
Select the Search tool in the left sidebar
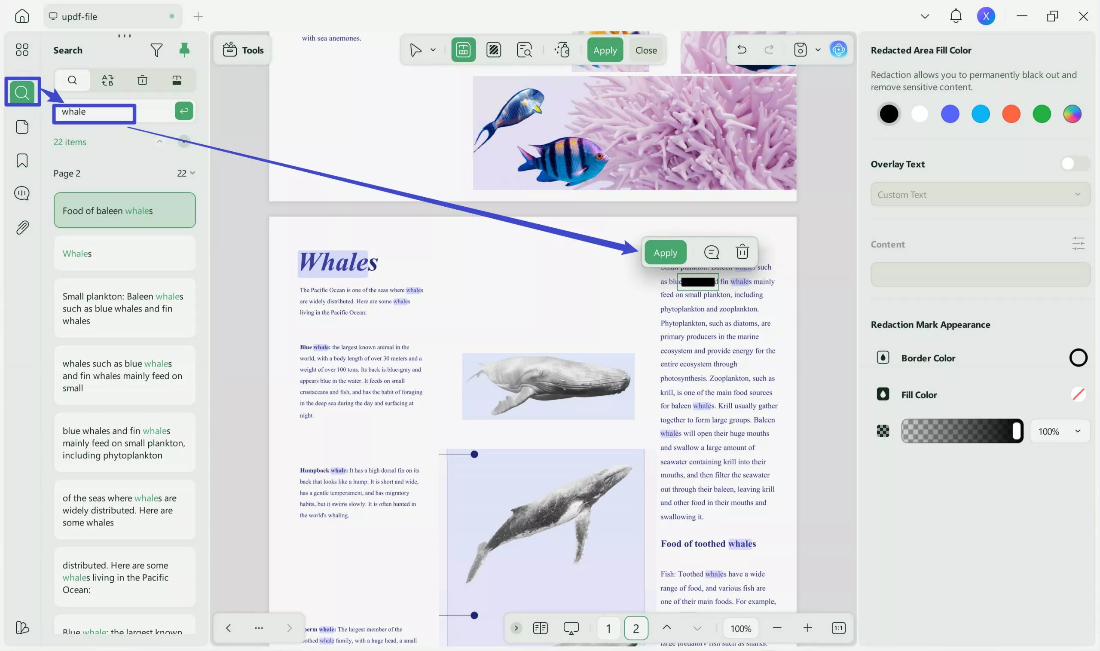pos(22,92)
